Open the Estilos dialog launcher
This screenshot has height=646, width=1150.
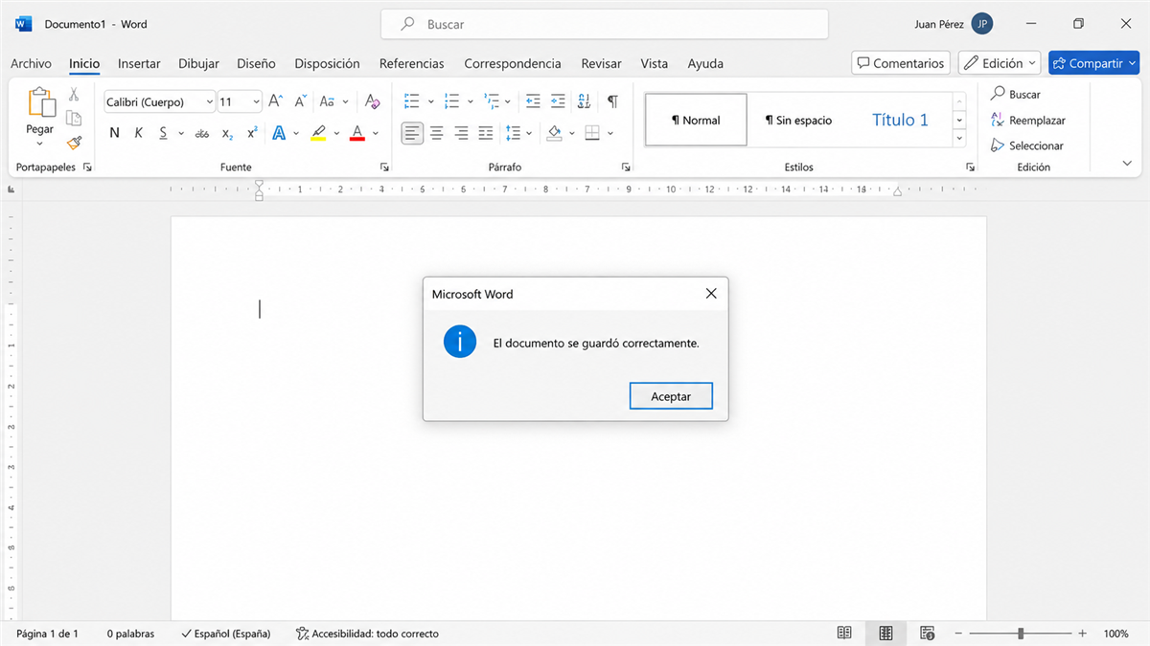point(970,167)
